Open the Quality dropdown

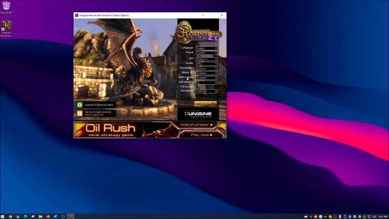point(207,63)
